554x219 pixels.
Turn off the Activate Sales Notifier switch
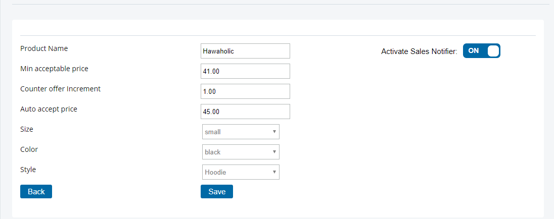click(482, 51)
